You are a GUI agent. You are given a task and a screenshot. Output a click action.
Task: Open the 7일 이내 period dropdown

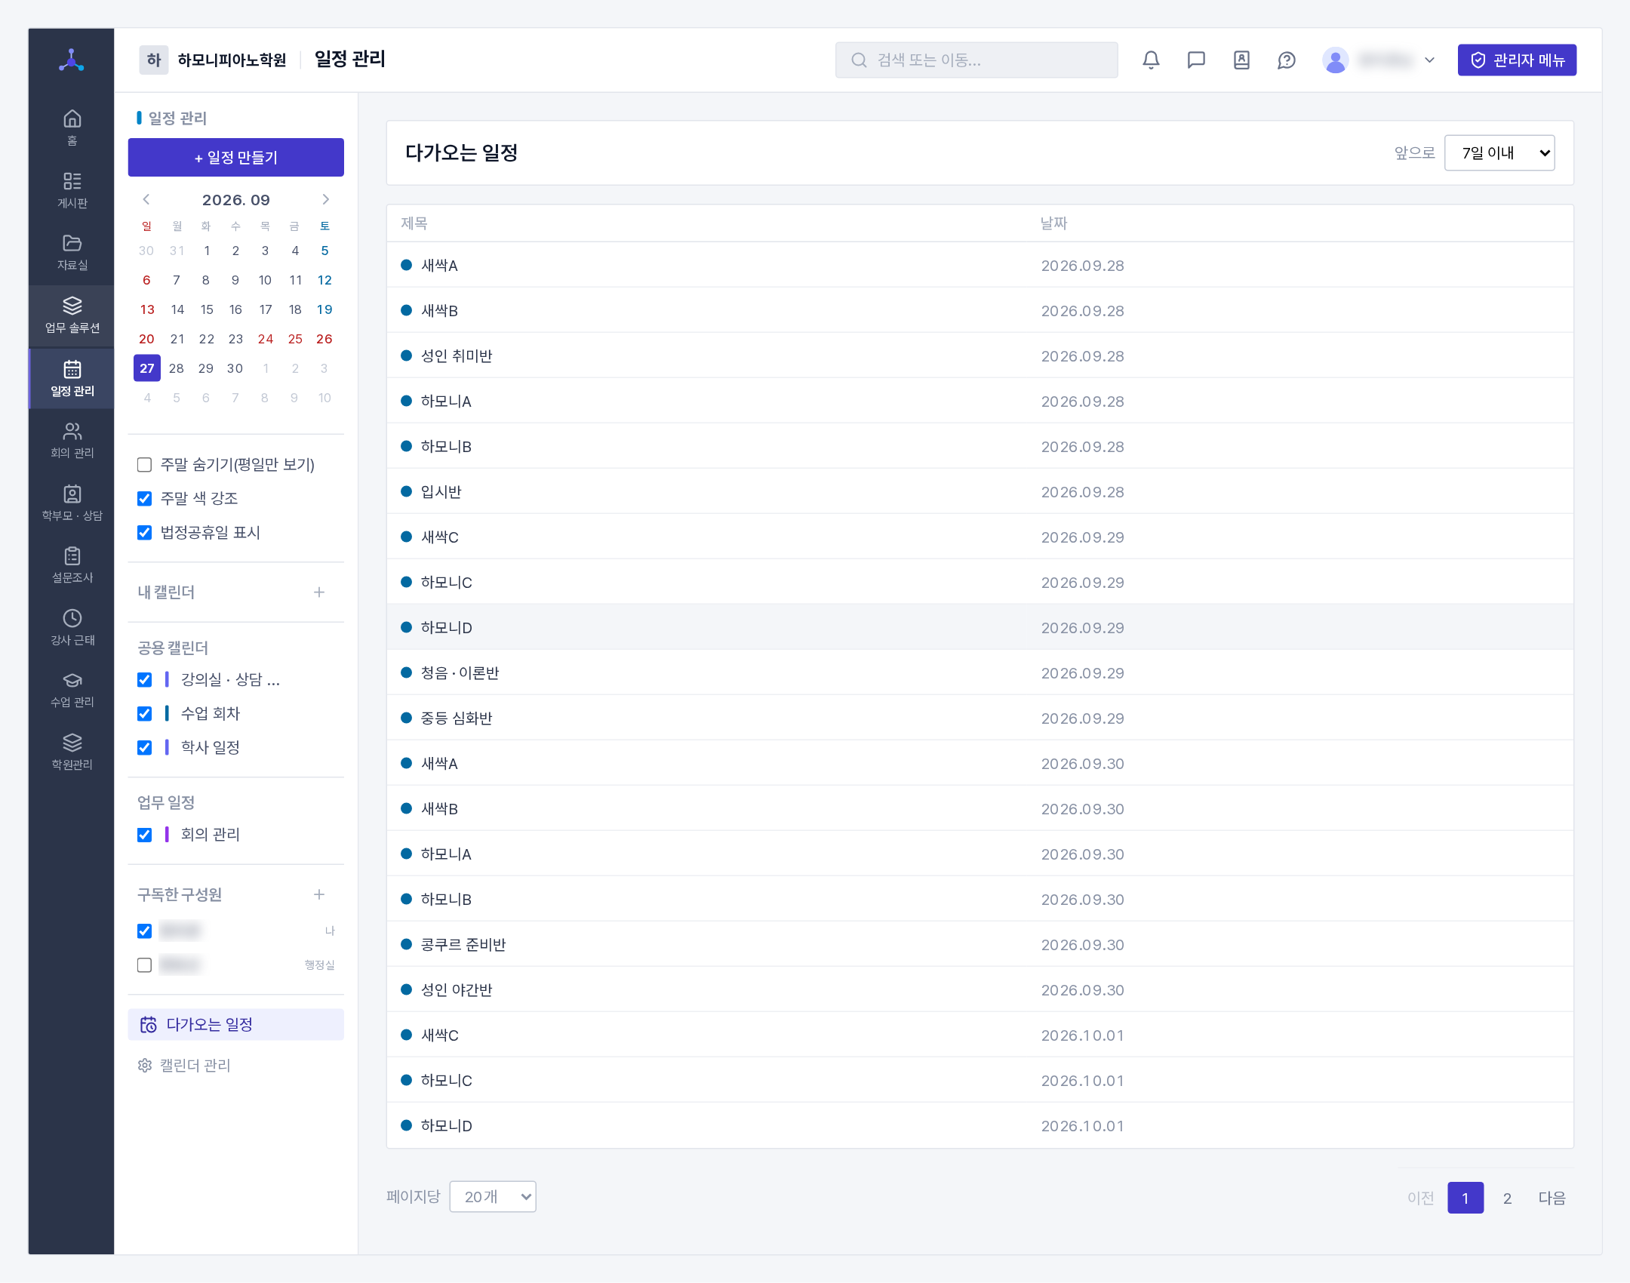tap(1499, 153)
